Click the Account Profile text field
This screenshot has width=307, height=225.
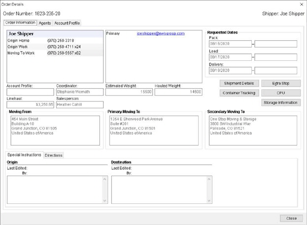coord(30,92)
